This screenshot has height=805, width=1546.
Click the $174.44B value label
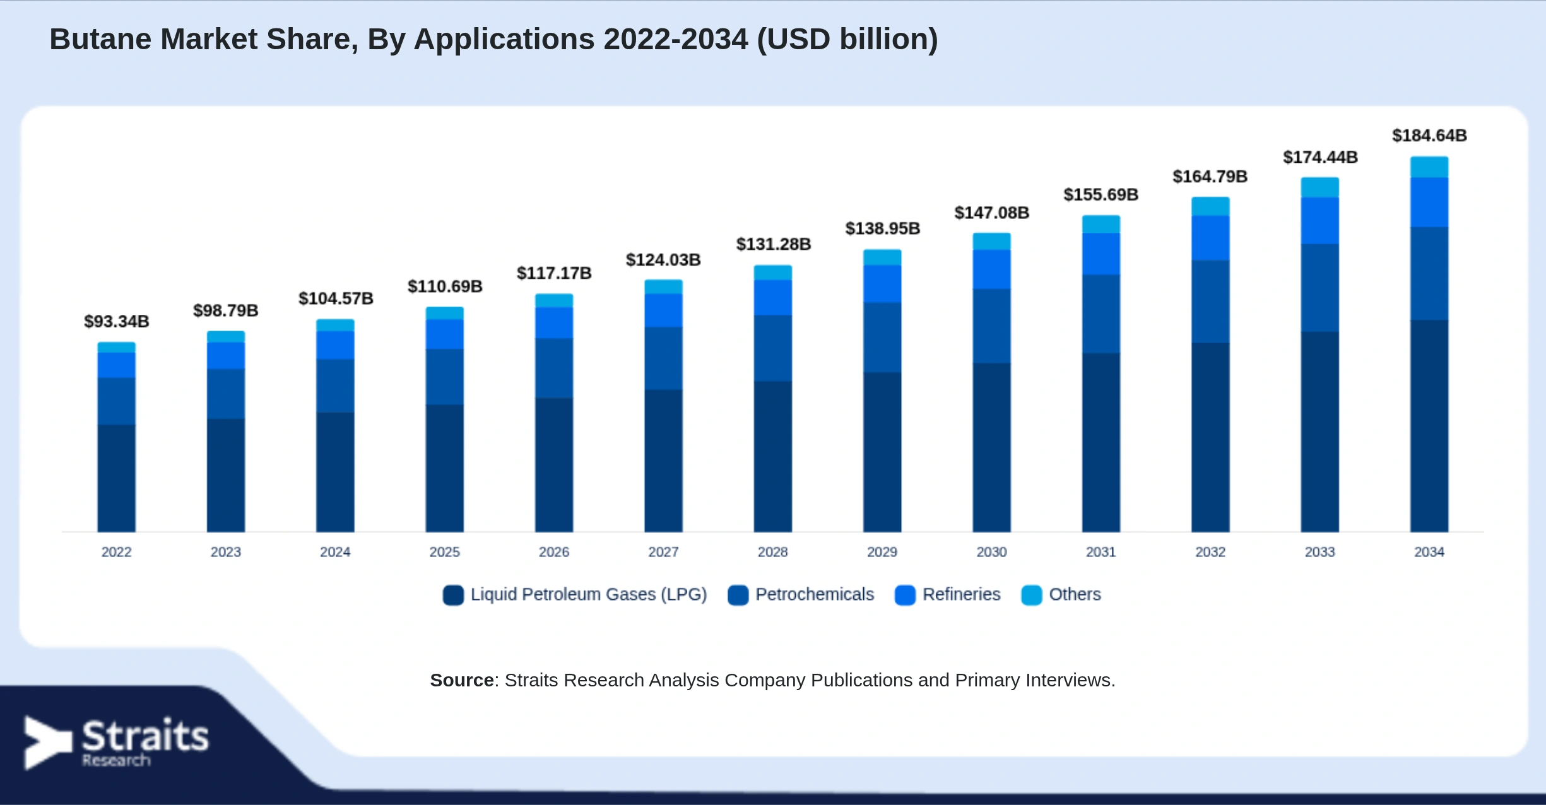[1320, 157]
